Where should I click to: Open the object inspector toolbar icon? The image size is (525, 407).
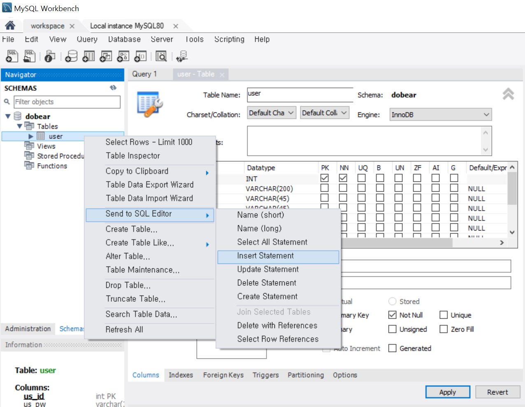tap(50, 56)
